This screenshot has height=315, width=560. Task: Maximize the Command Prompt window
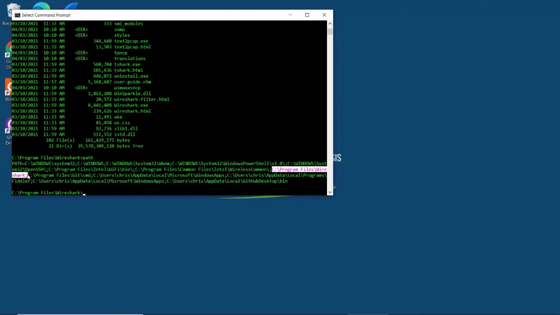307,15
